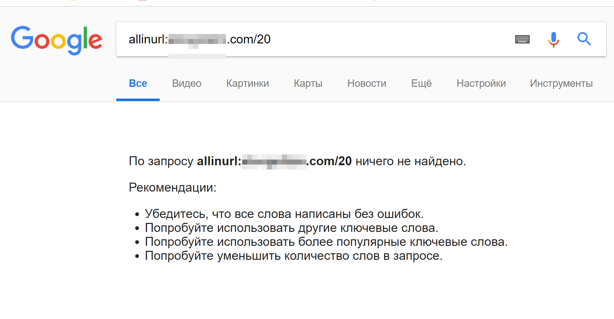Click the blue magnifier search icon
This screenshot has height=319, width=614.
point(584,39)
